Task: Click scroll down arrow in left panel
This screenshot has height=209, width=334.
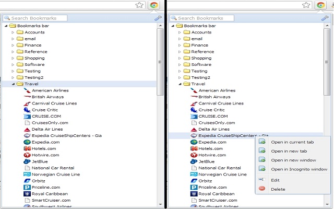Action: [x=160, y=204]
